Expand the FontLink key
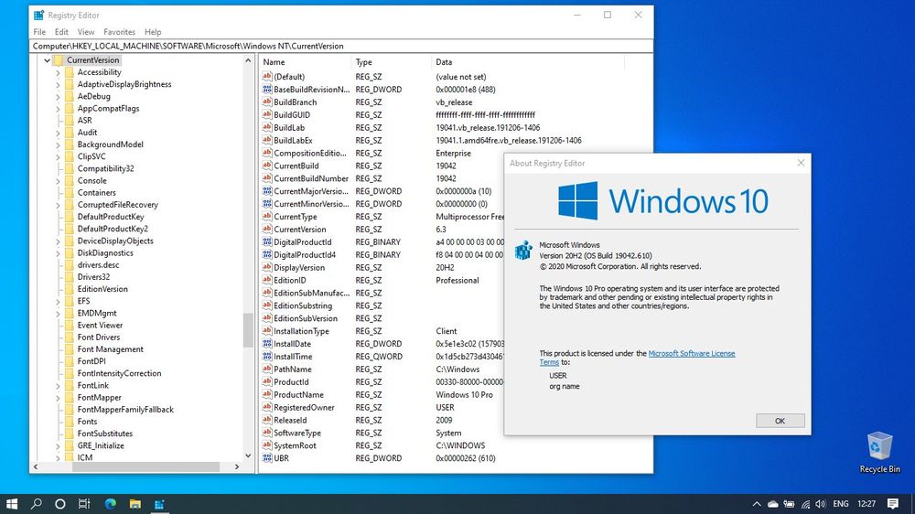This screenshot has height=514, width=915. (58, 386)
